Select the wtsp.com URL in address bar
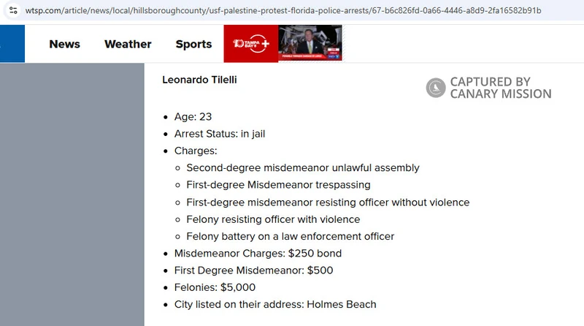Screen dimensions: 584x326 (283, 10)
